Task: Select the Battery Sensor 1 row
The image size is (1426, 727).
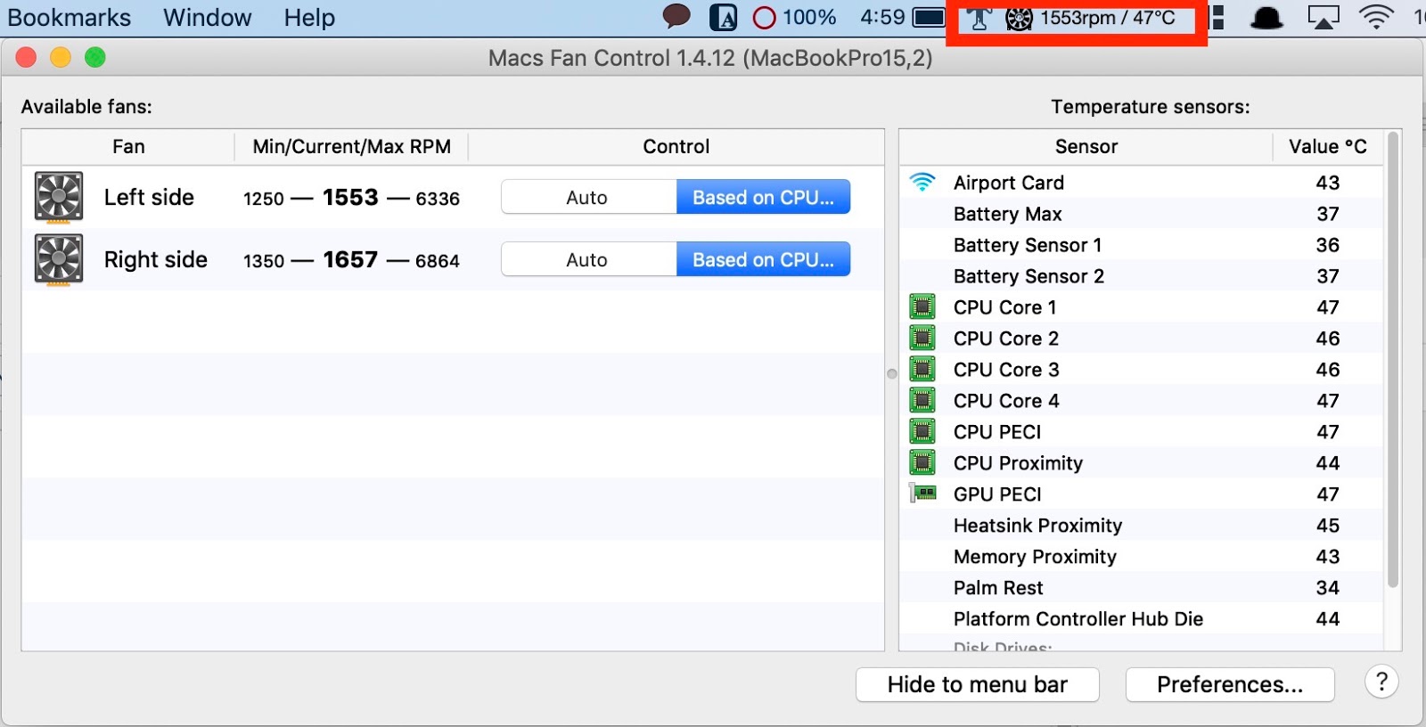Action: point(1141,245)
